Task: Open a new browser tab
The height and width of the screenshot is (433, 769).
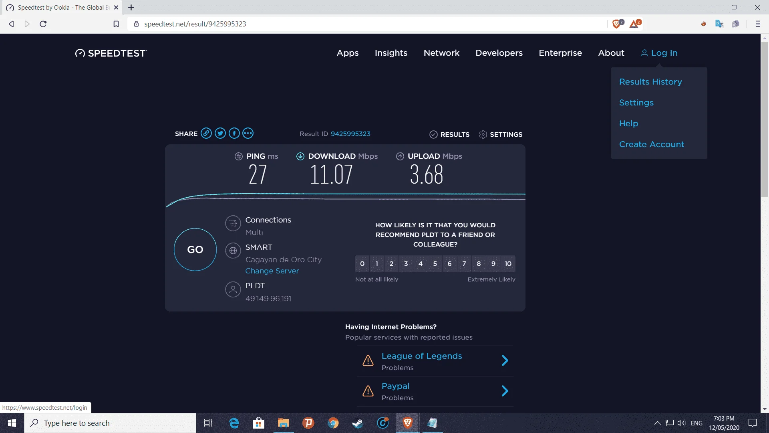Action: click(131, 7)
